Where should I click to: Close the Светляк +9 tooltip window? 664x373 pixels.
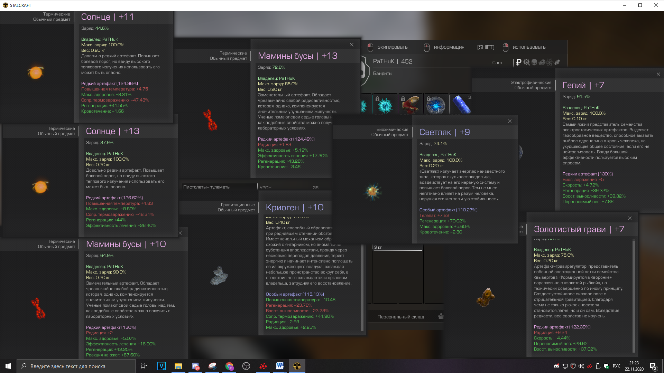tap(509, 121)
